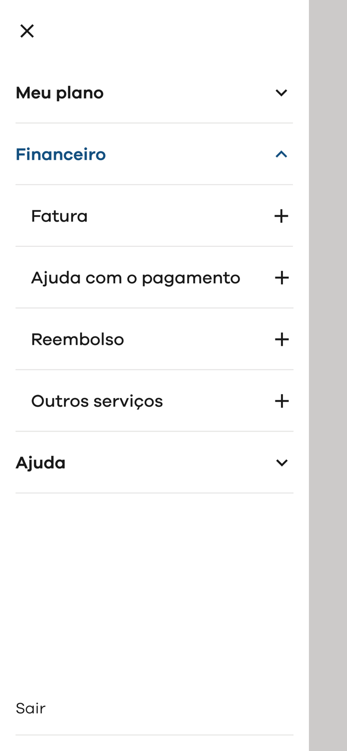This screenshot has height=751, width=347.
Task: Close the menu with the X icon
Action: click(27, 31)
